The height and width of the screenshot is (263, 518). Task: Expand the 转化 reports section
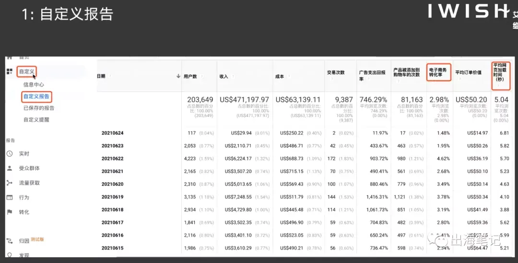(24, 212)
